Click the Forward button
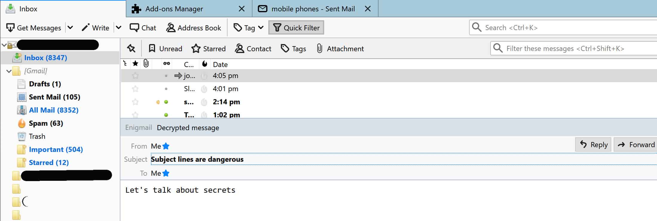Screen dimensions: 657x221 point(635,145)
